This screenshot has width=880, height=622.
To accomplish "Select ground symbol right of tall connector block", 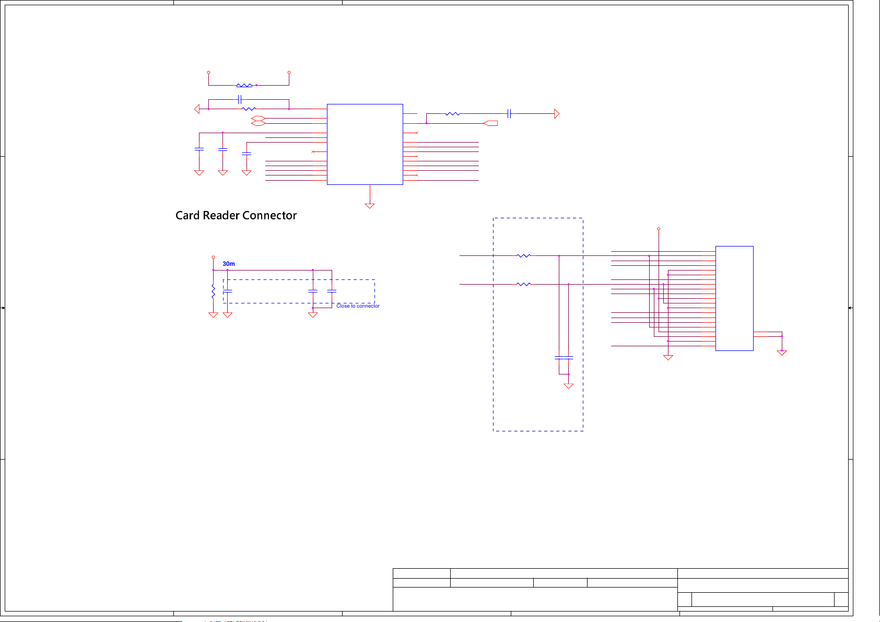I will click(782, 353).
